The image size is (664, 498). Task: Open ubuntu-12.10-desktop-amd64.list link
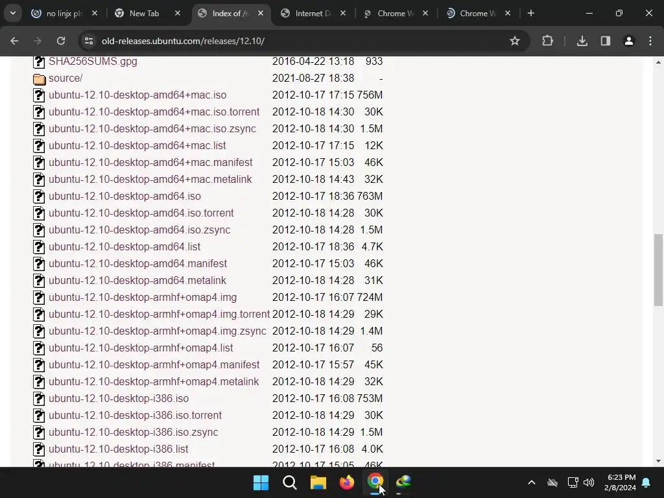124,246
